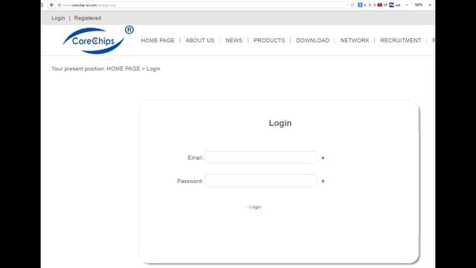Open the YouTube bookmark icon in toolbar
Image resolution: width=476 pixels, height=268 pixels.
(380, 5)
